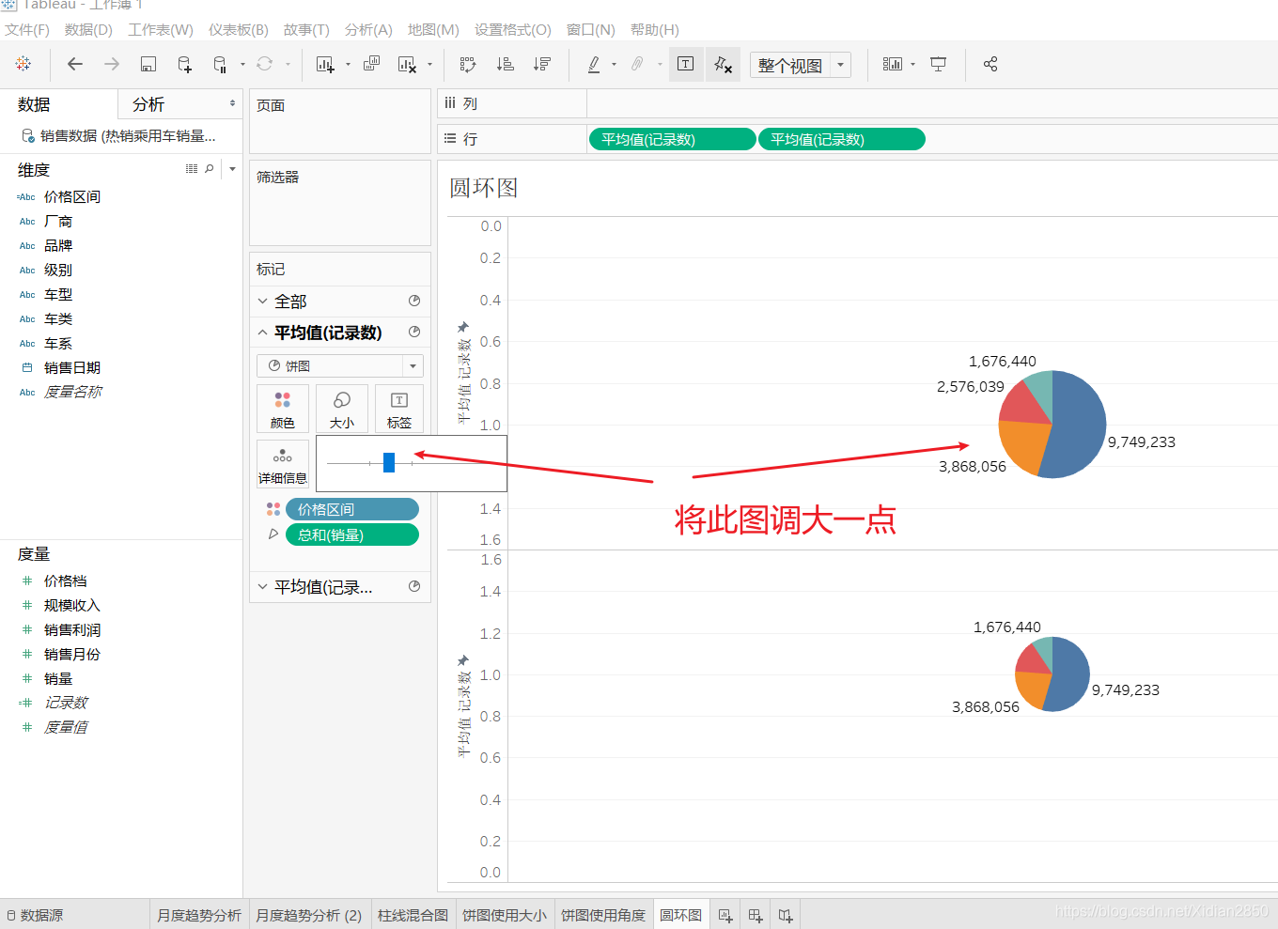This screenshot has width=1278, height=929.
Task: Expand the bottom 平均值(记录... marks section
Action: point(263,586)
